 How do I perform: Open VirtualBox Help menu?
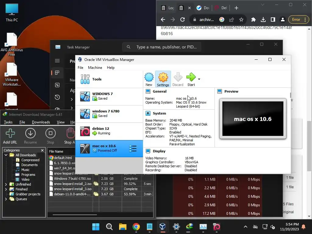coord(111,68)
